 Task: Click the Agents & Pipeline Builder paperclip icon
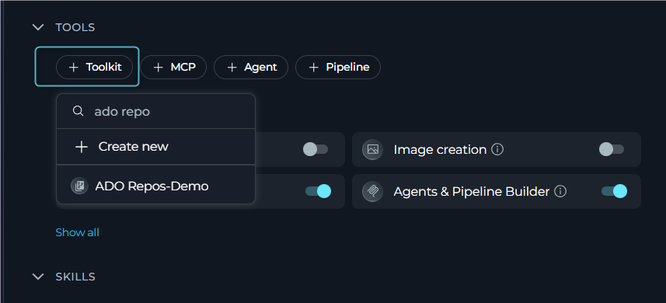(x=373, y=191)
